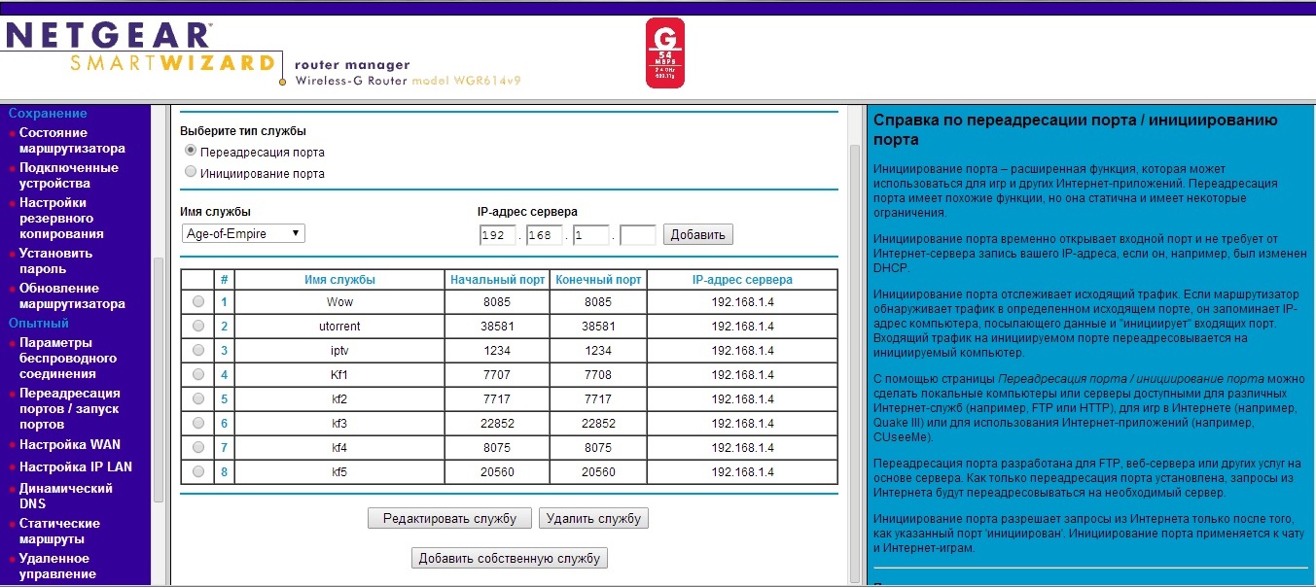Open Состояние маршрутизатора in the sidebar
The image size is (1316, 587).
click(72, 140)
